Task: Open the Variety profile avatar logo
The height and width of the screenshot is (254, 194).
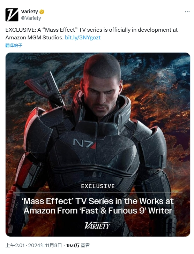Action: click(12, 15)
